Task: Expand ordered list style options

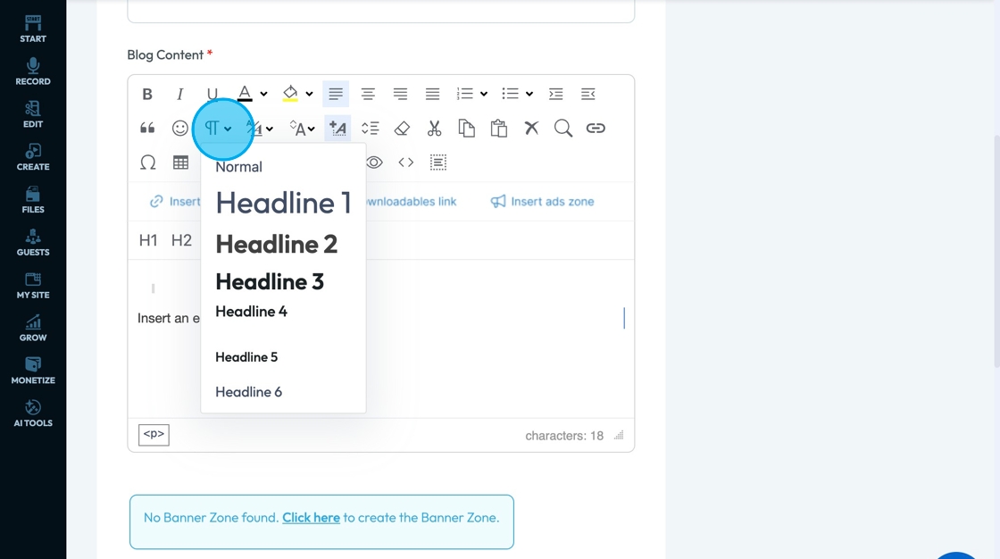Action: tap(484, 95)
